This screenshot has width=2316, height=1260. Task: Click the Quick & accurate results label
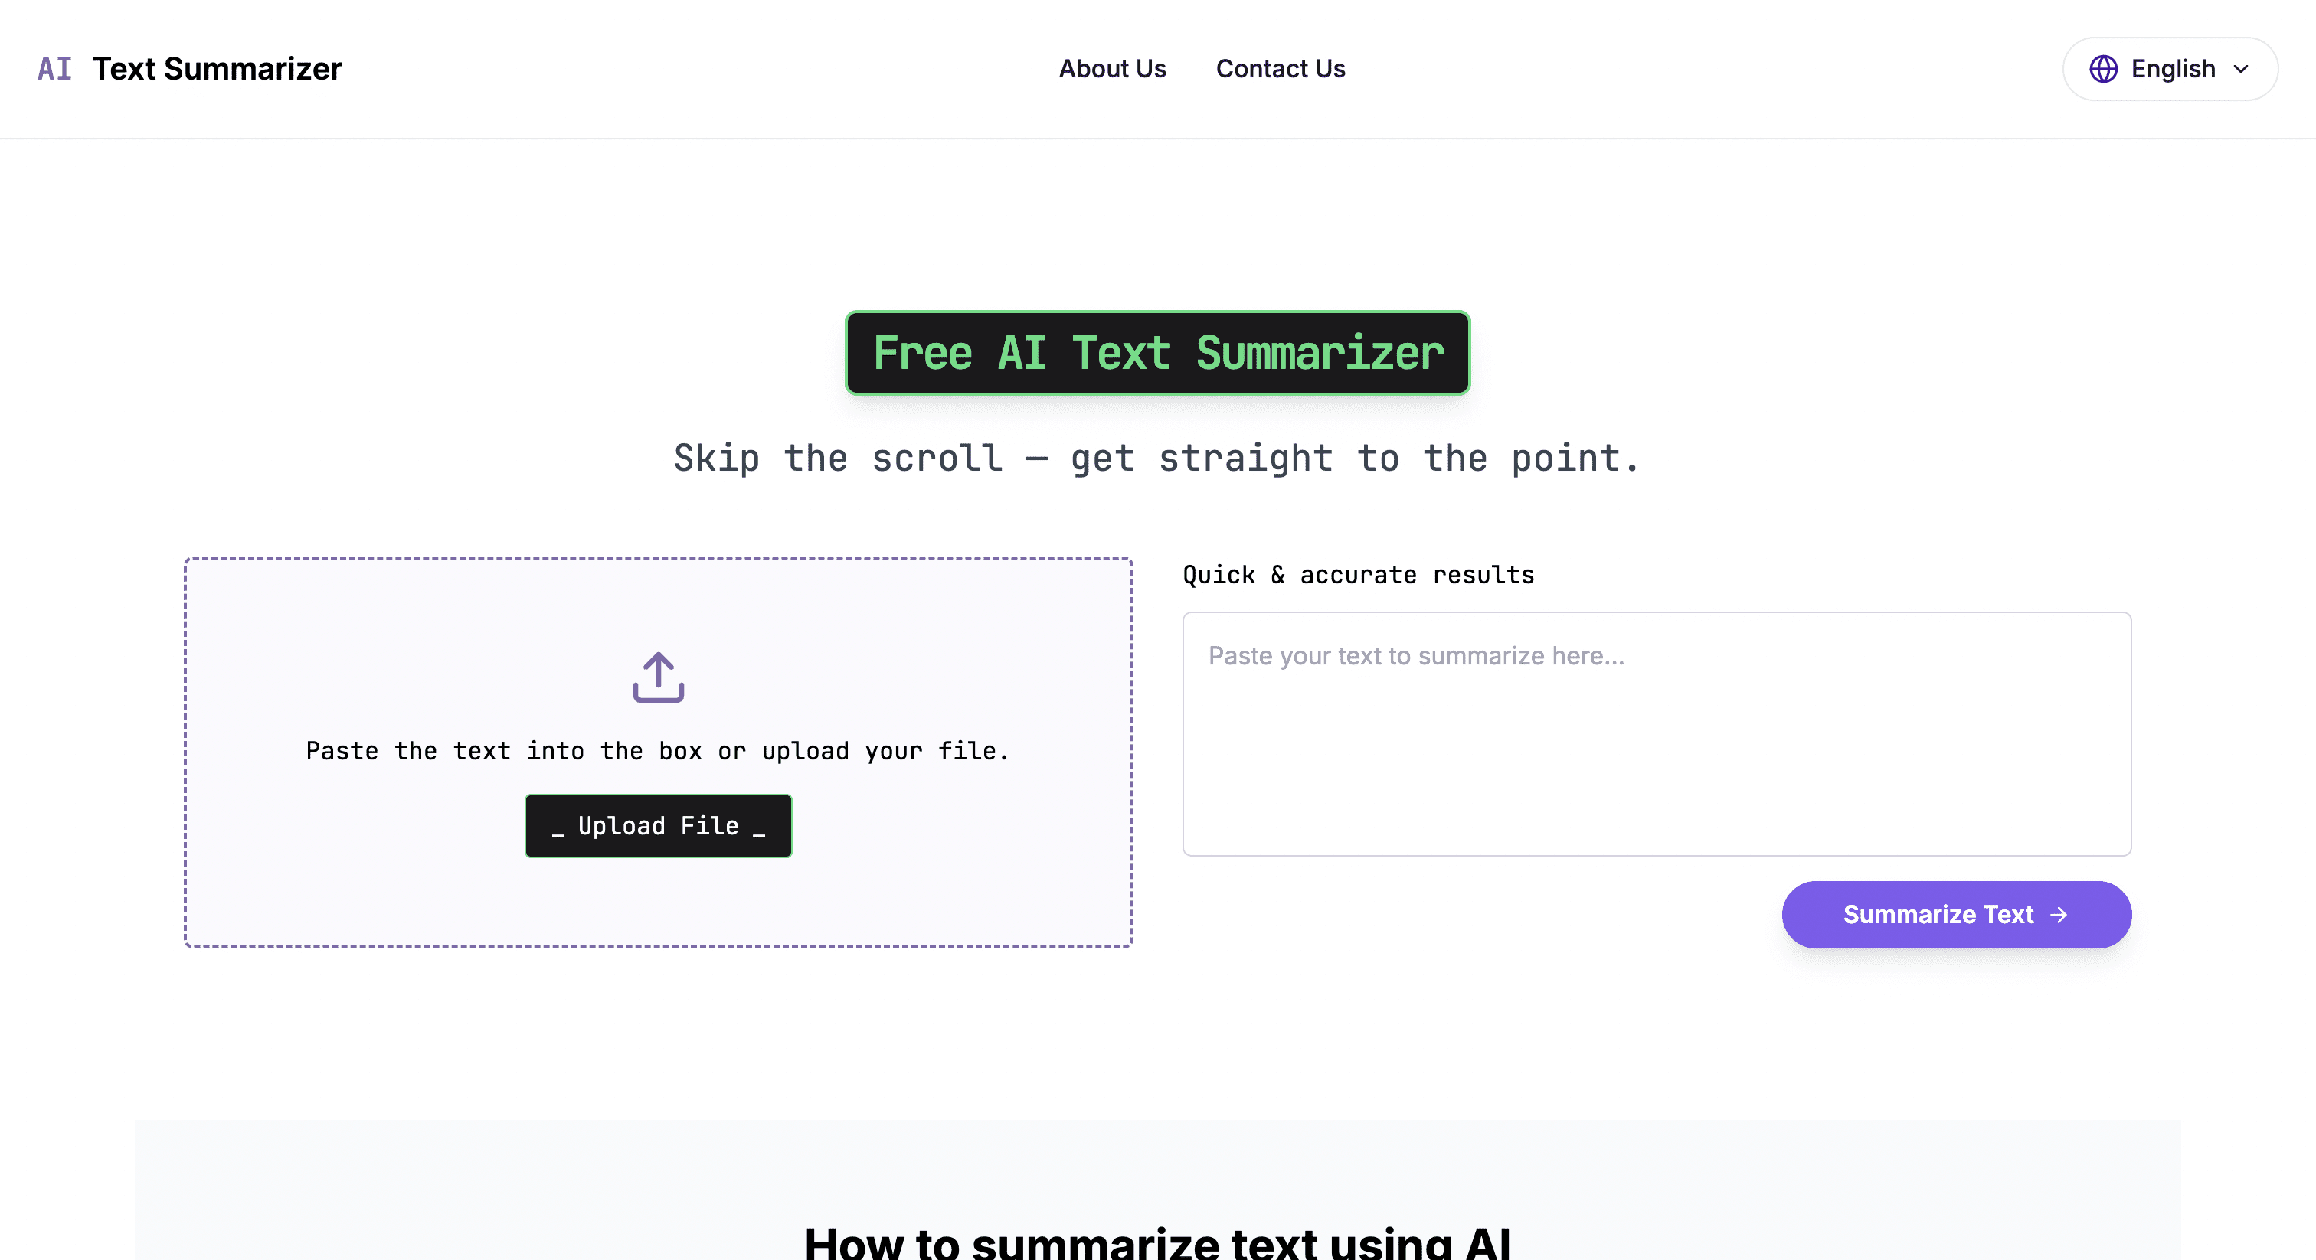[1358, 574]
